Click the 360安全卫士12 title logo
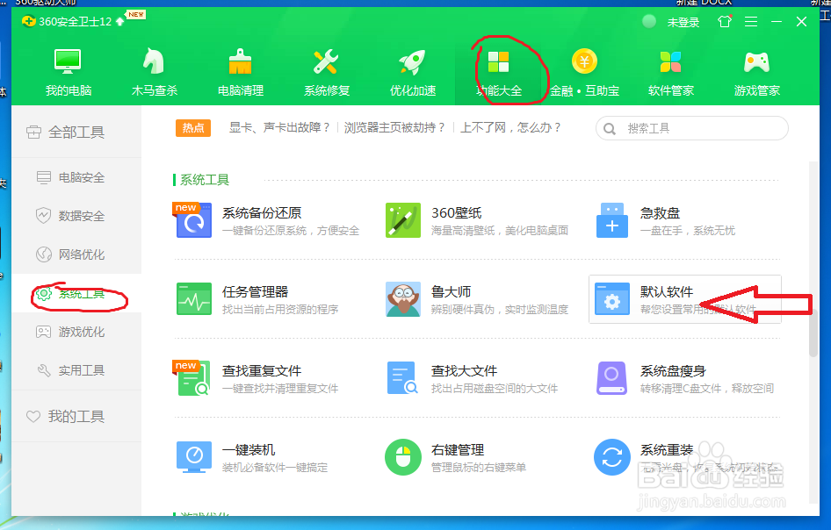The height and width of the screenshot is (530, 831). [66, 22]
